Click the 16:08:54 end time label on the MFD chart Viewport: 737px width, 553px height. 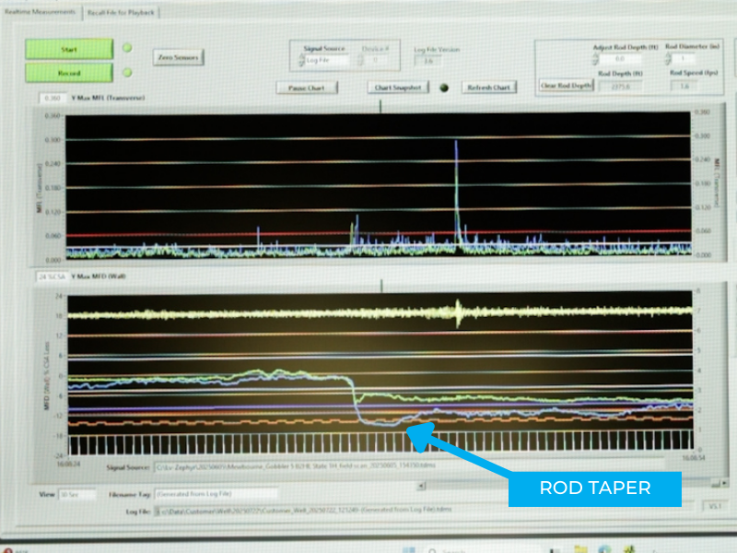point(694,457)
